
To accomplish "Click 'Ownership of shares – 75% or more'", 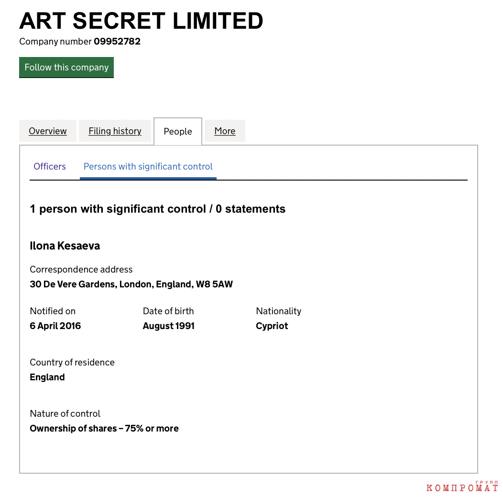I will point(104,428).
